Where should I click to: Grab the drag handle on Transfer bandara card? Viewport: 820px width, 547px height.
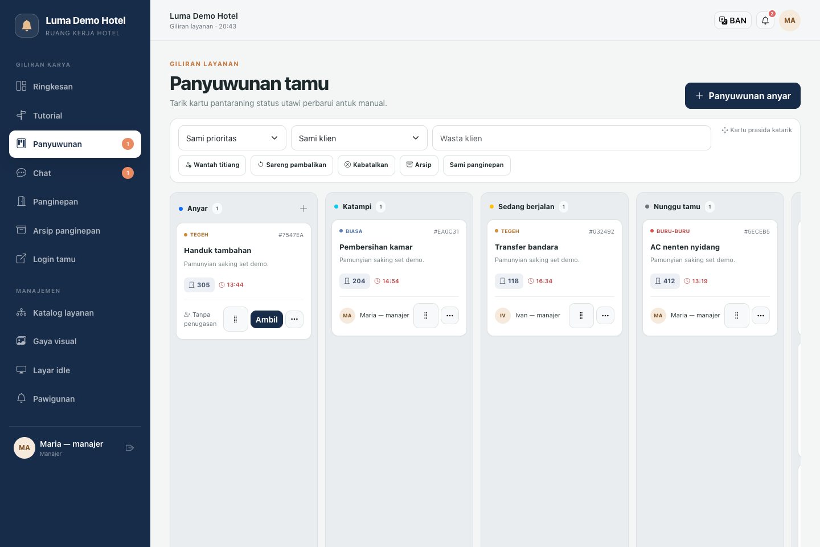tap(581, 316)
